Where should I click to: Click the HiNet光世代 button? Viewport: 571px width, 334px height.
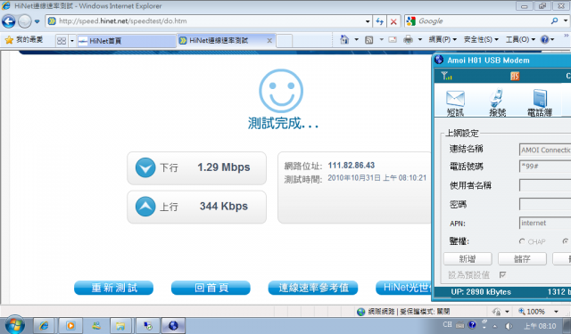tap(403, 288)
